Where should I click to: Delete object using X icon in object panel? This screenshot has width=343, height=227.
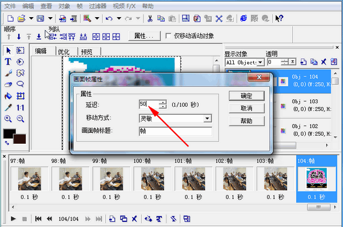(x=324, y=62)
